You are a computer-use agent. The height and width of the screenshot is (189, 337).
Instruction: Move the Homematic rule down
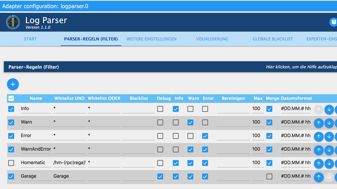click(329, 163)
